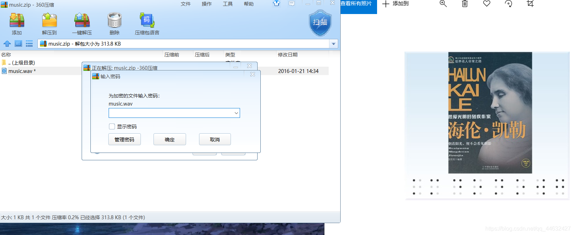
Task: Open the 工具 (Tools) menu
Action: tap(228, 4)
